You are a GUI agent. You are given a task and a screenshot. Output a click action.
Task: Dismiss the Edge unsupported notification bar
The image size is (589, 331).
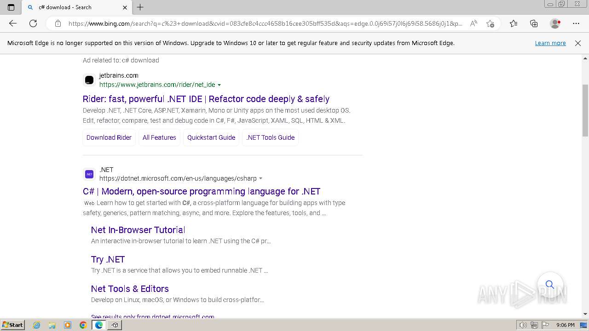pyautogui.click(x=578, y=43)
